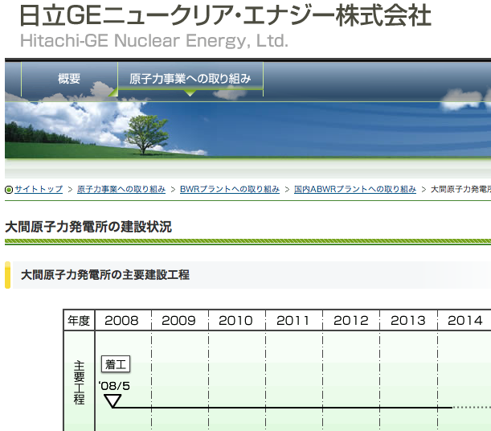The width and height of the screenshot is (491, 431).
Task: Click the 2009 year column header
Action: point(179,320)
